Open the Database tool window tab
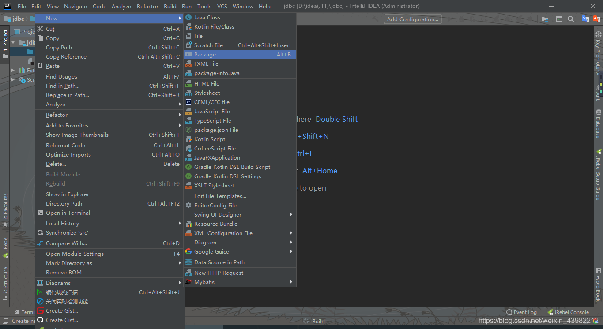Screen dimensions: 603x329 click(598, 124)
